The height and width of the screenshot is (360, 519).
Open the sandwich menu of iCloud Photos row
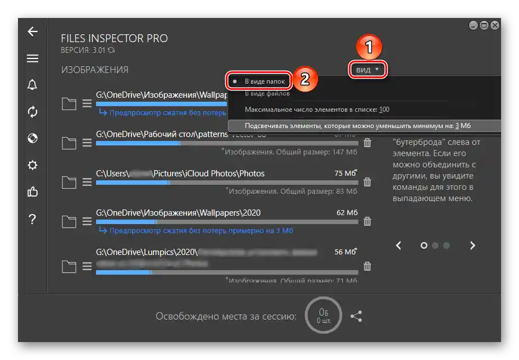87,182
